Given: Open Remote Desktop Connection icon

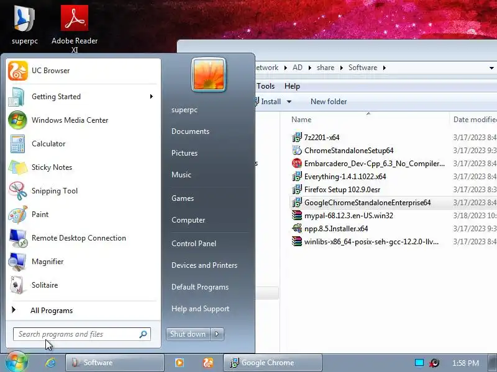Looking at the screenshot, I should point(18,238).
